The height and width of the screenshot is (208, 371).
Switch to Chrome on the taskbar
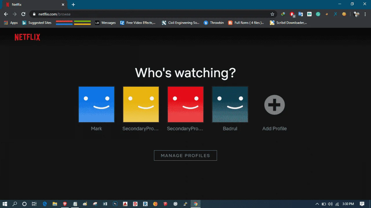(196, 204)
